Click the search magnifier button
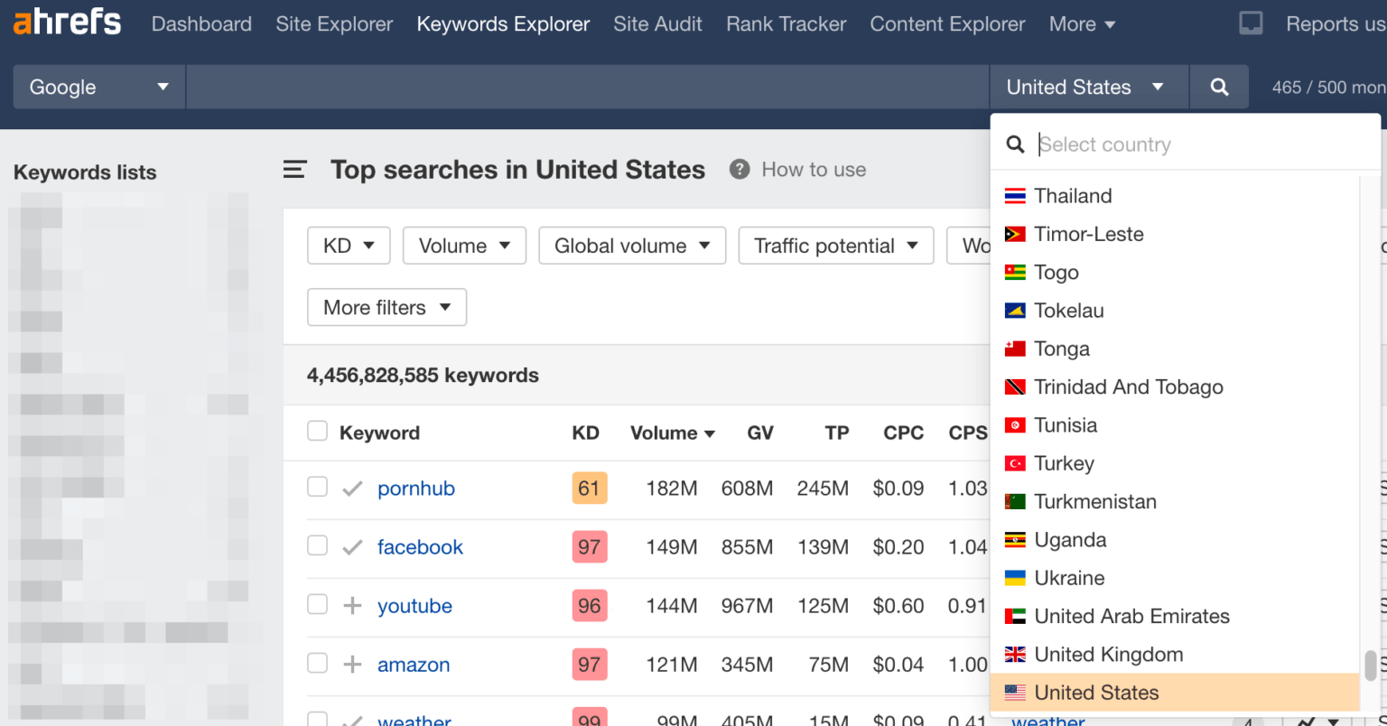This screenshot has width=1387, height=726. click(x=1219, y=87)
